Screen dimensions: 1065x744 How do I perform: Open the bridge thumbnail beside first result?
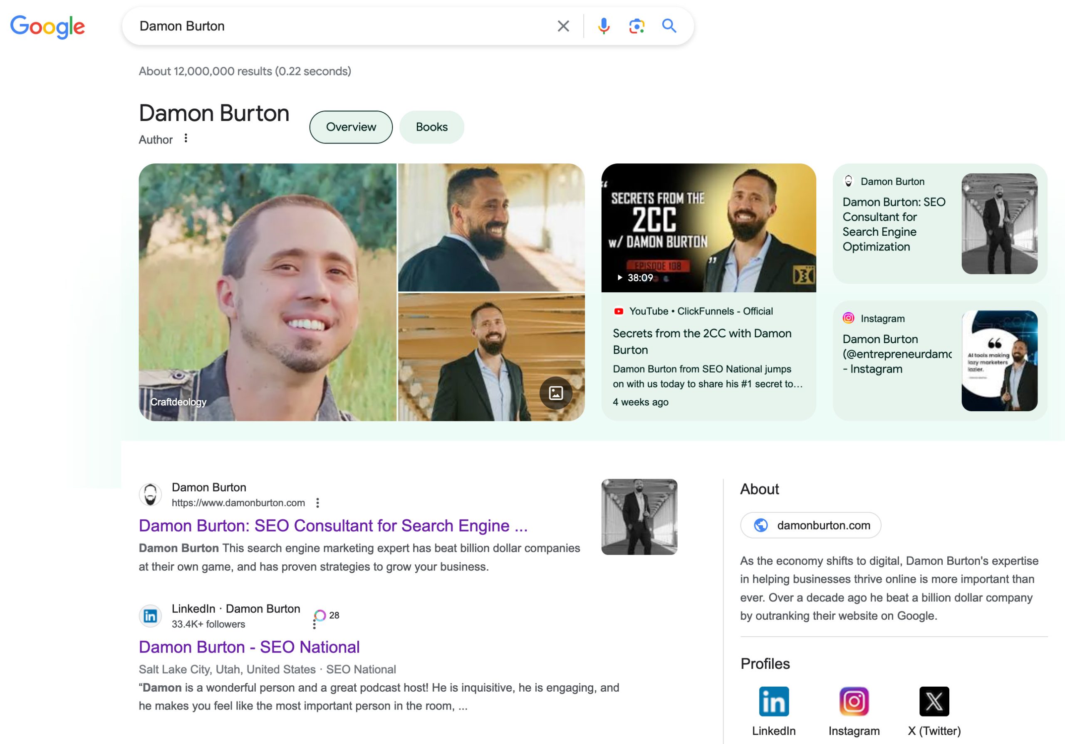point(639,517)
